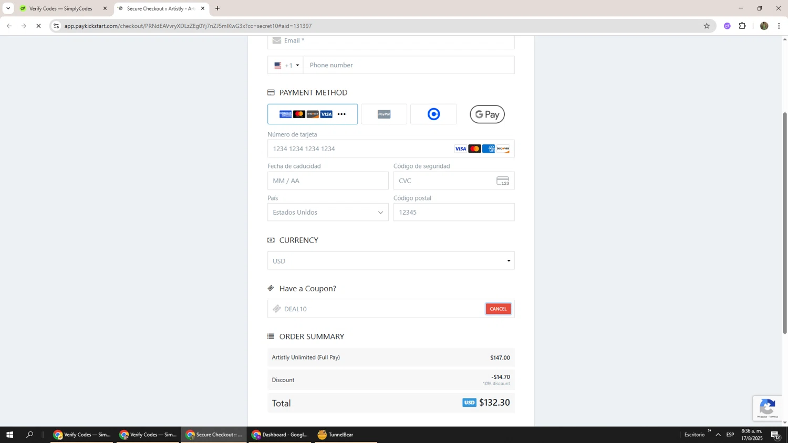Stop loading the page
This screenshot has height=443, width=788.
pos(38,26)
